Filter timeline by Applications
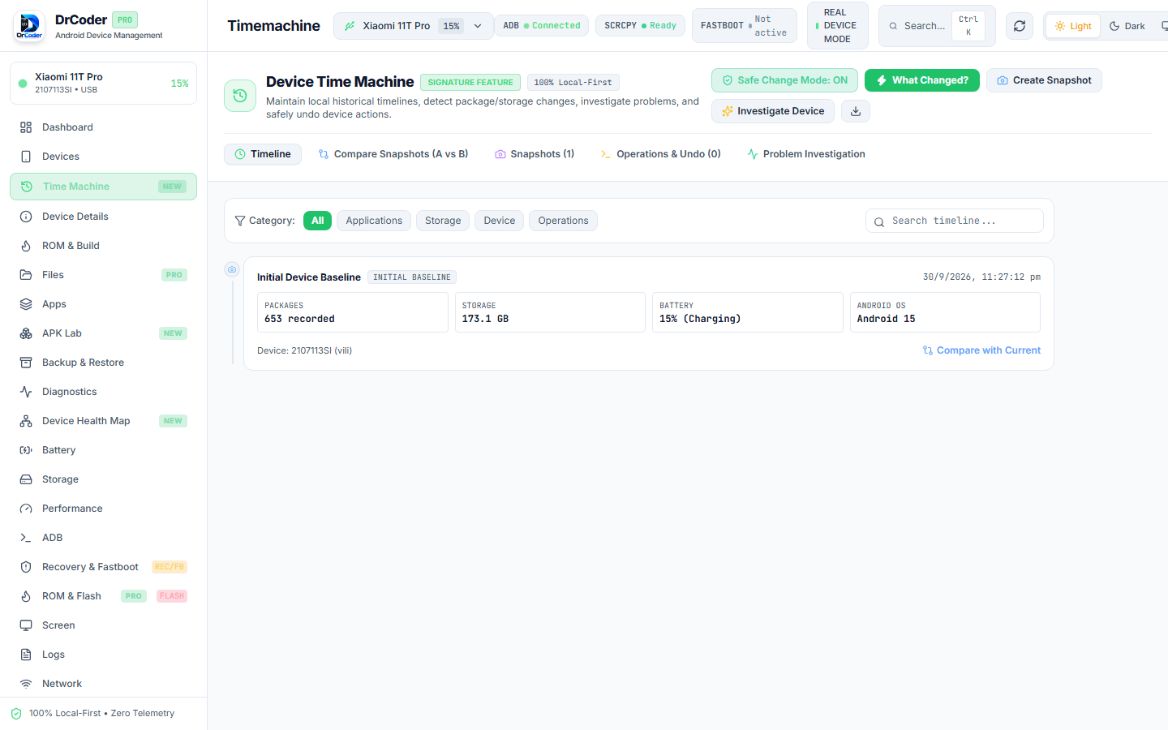1168x730 pixels. point(374,221)
